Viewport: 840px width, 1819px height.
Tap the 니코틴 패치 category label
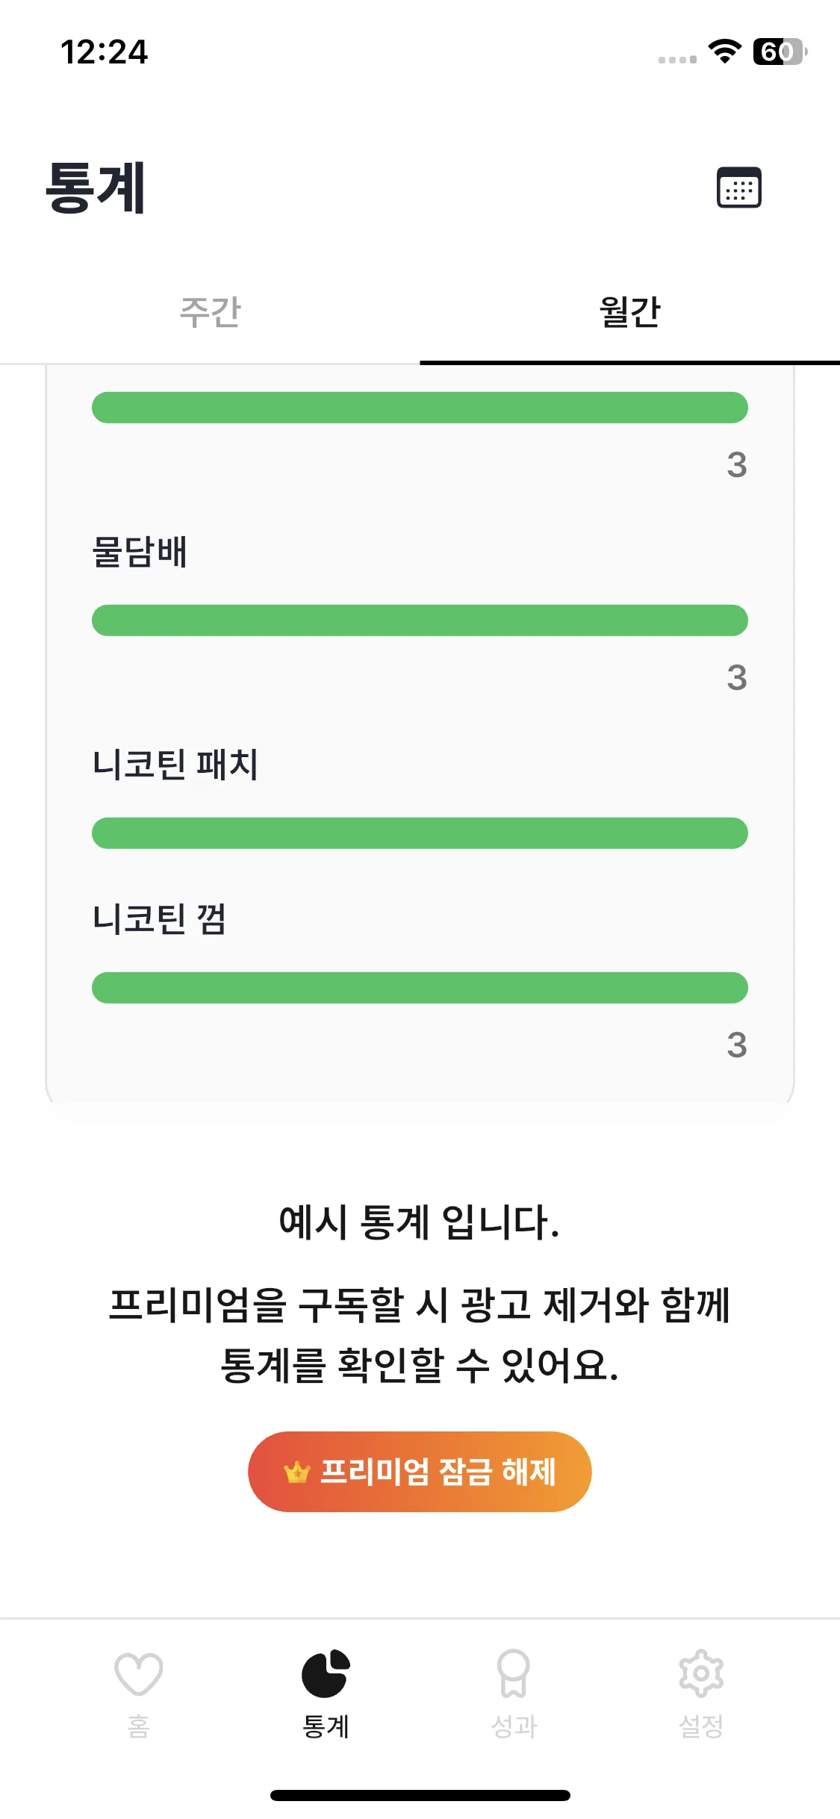pos(175,765)
